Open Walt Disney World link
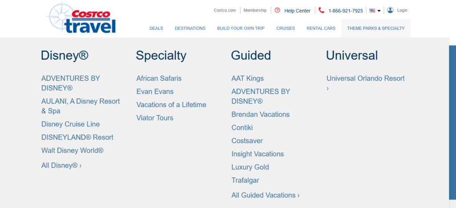Screen dimensions: 456x208 click(73, 151)
